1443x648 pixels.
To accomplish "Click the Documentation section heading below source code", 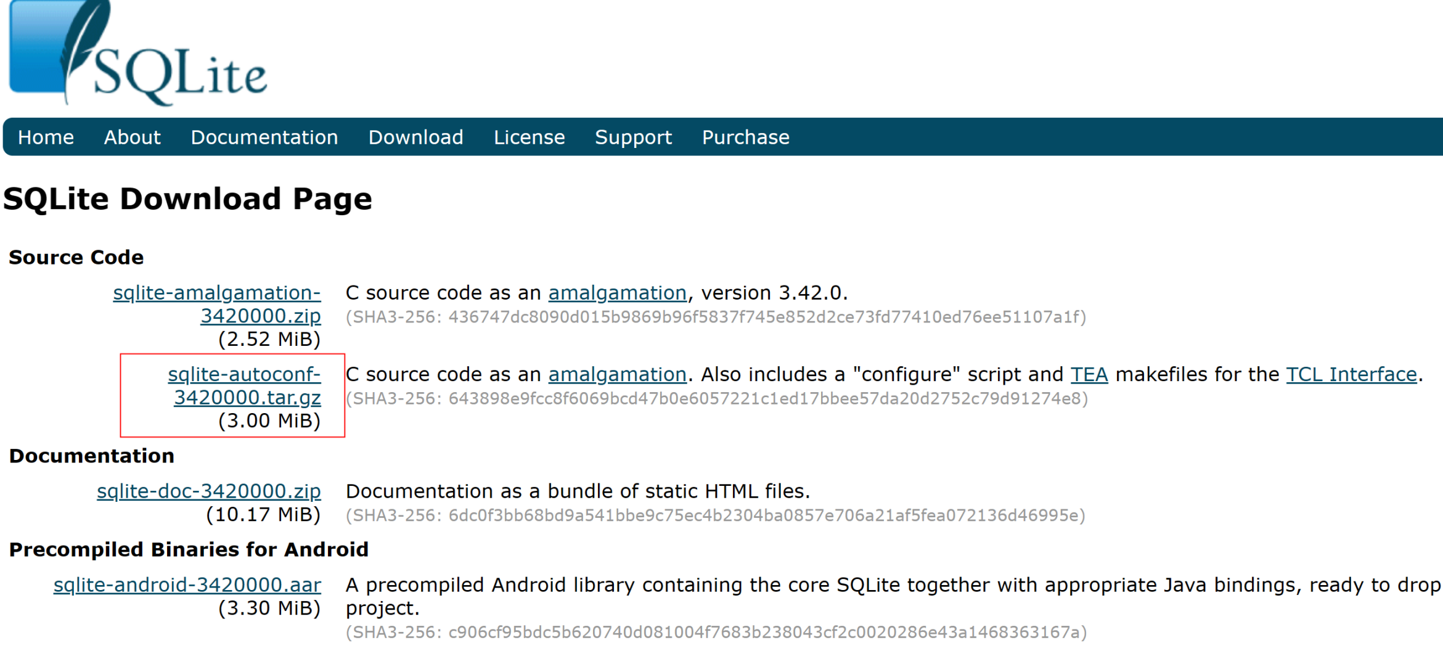I will [x=92, y=456].
